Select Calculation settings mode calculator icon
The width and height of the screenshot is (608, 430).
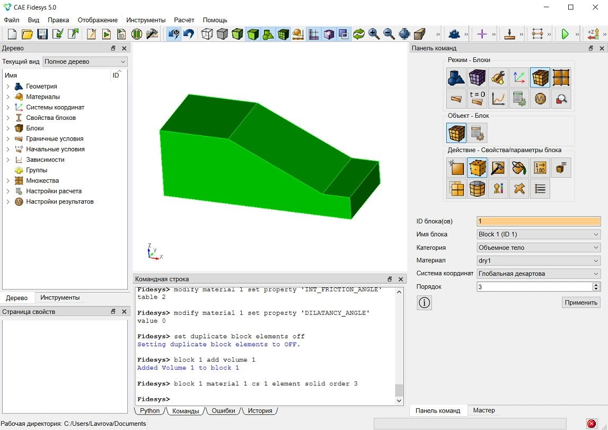tap(519, 99)
